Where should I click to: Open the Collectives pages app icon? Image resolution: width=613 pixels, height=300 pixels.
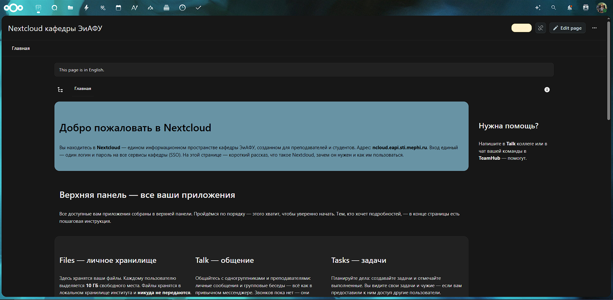pos(38,8)
